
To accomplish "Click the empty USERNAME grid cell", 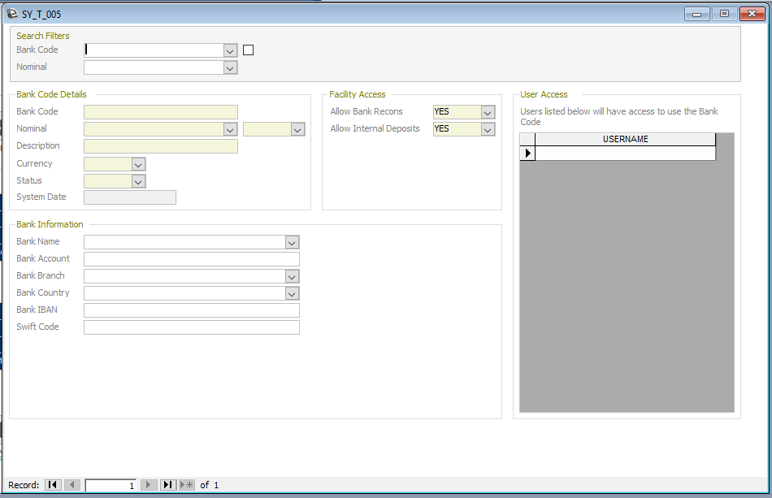I will 625,153.
